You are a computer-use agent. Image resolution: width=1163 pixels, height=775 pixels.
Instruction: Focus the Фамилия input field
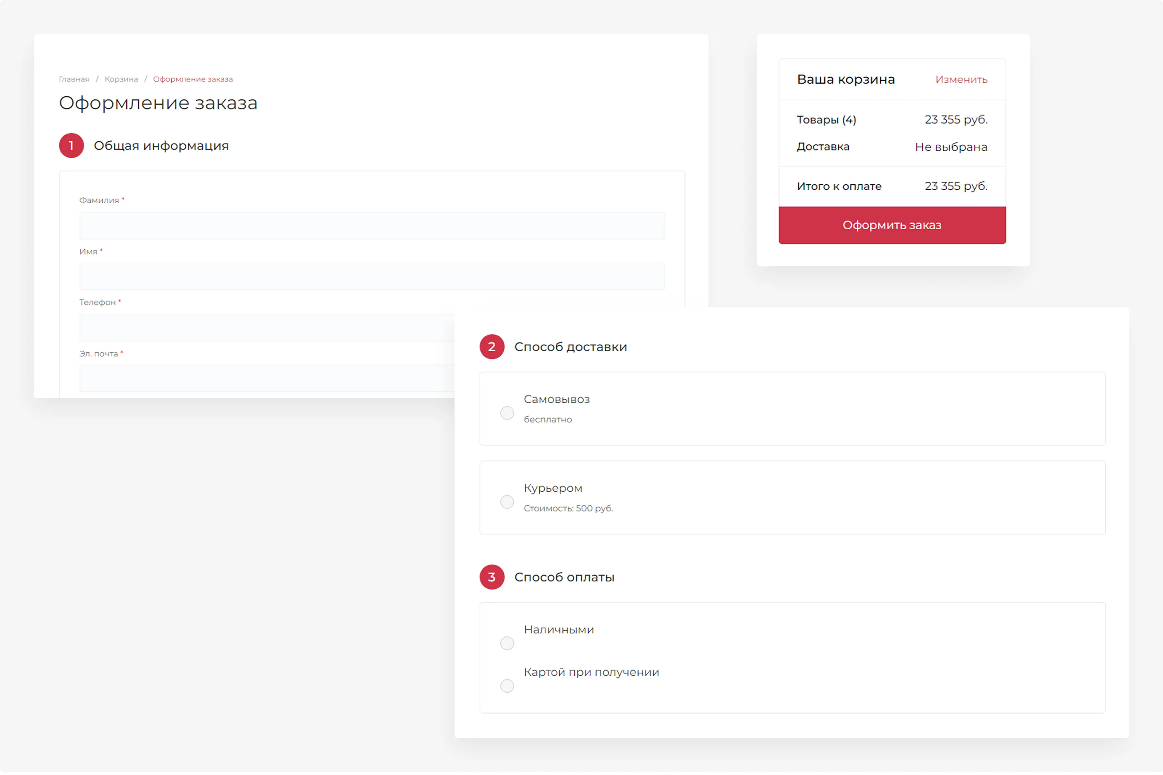pyautogui.click(x=371, y=226)
